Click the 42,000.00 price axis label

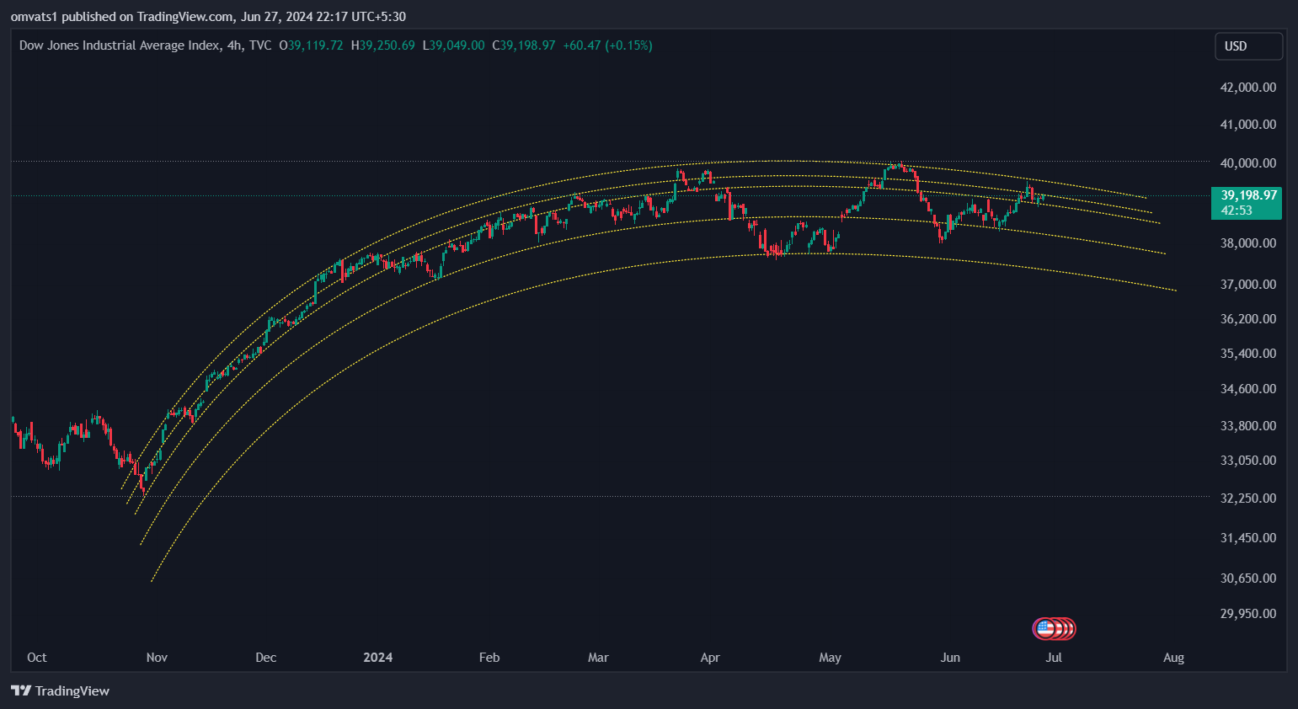(x=1248, y=88)
